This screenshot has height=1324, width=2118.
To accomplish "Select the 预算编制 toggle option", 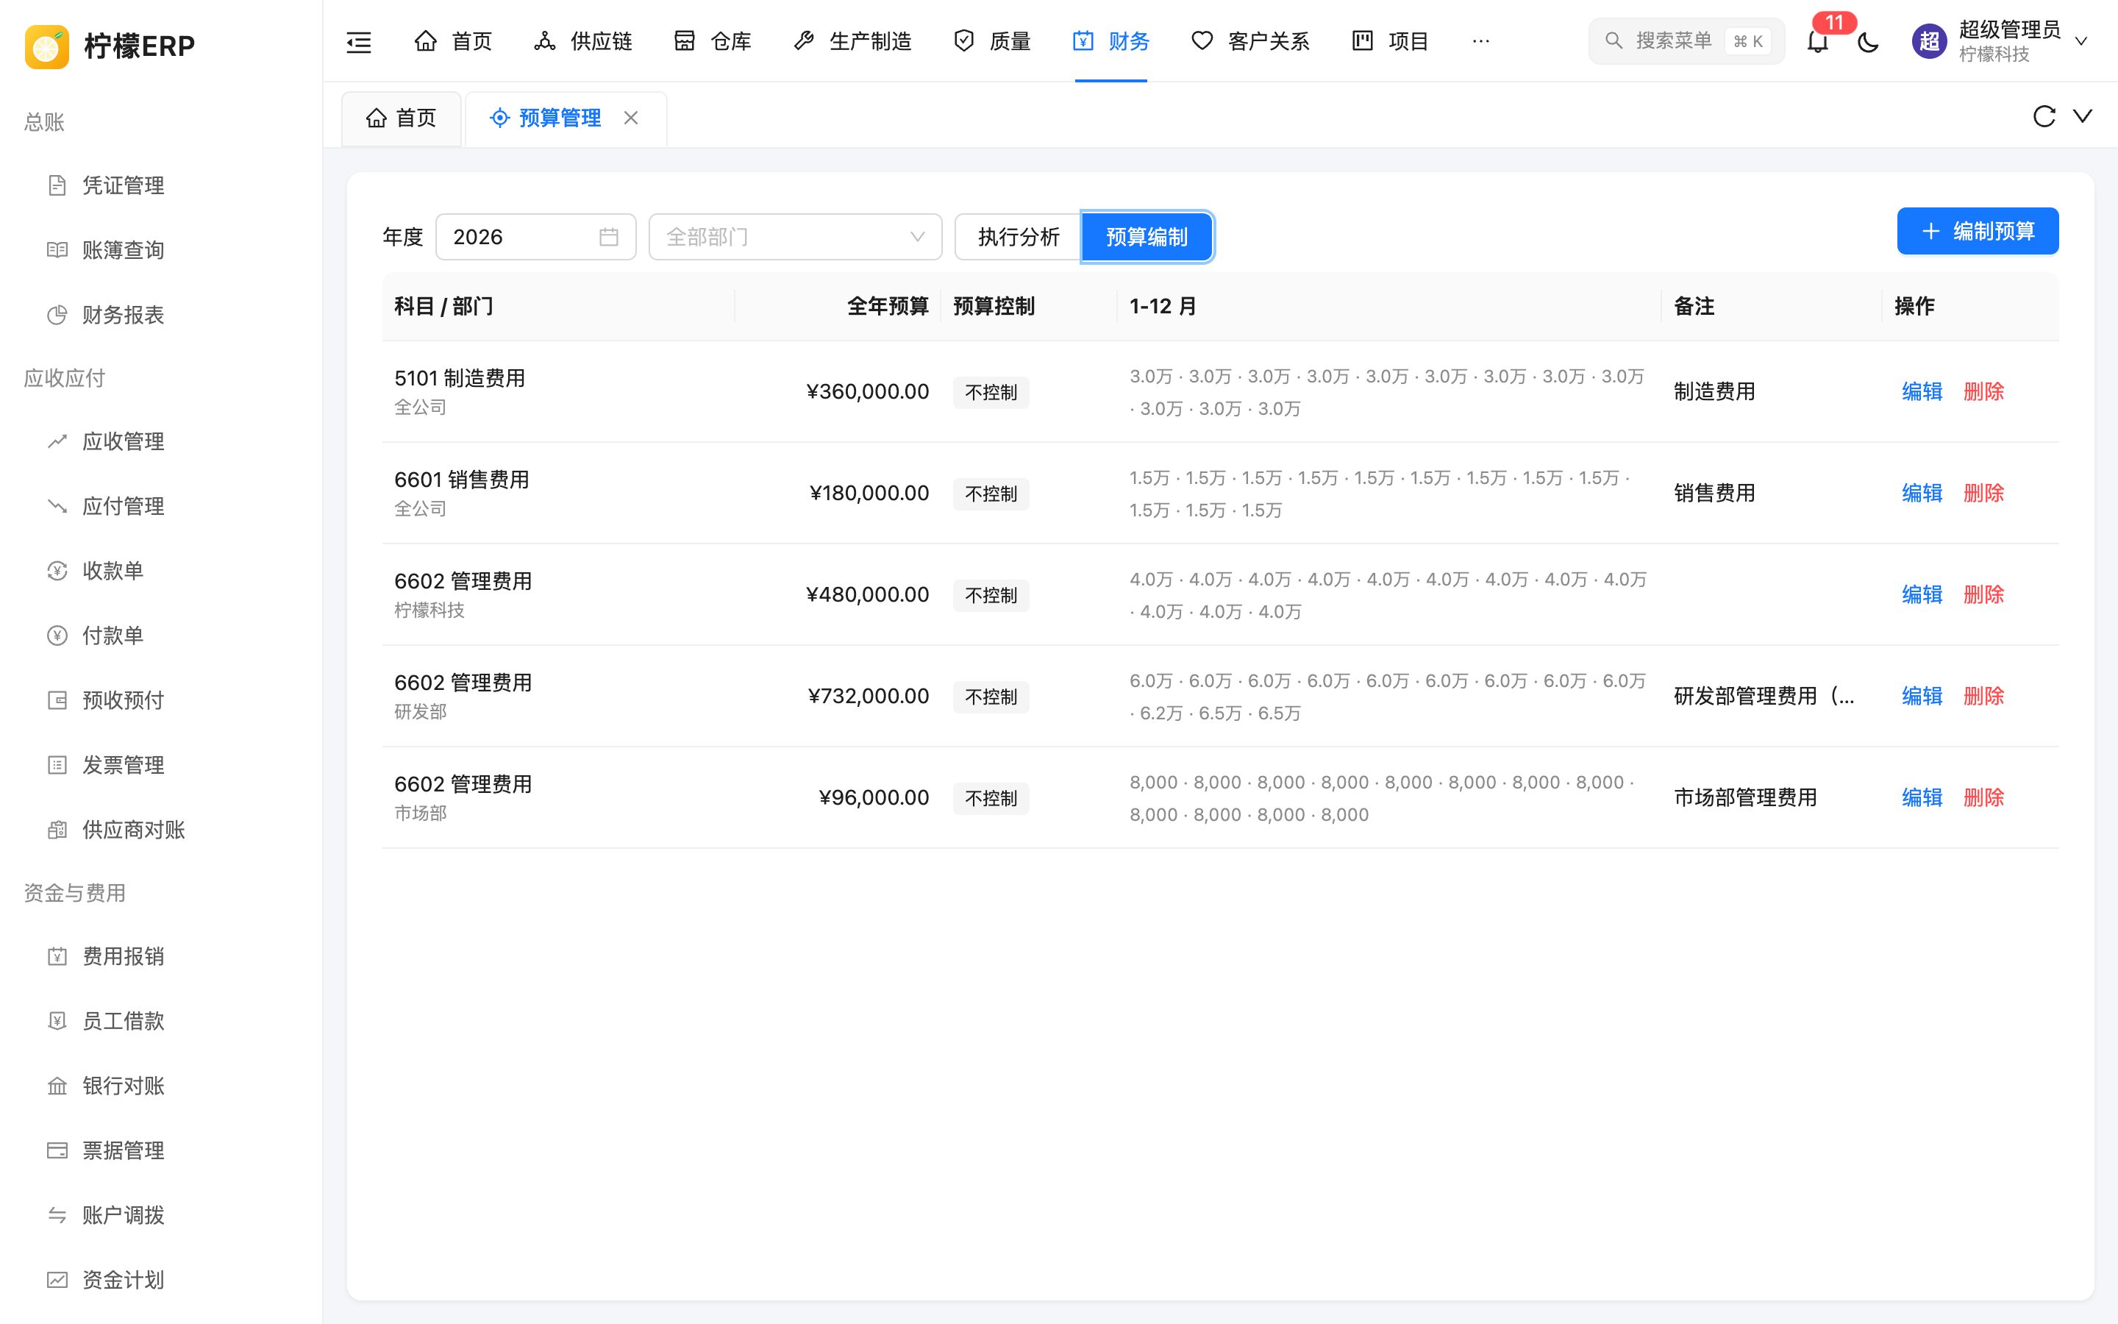I will (1147, 236).
